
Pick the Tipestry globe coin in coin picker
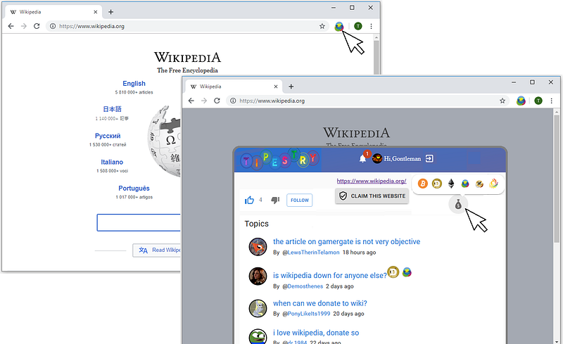(465, 184)
